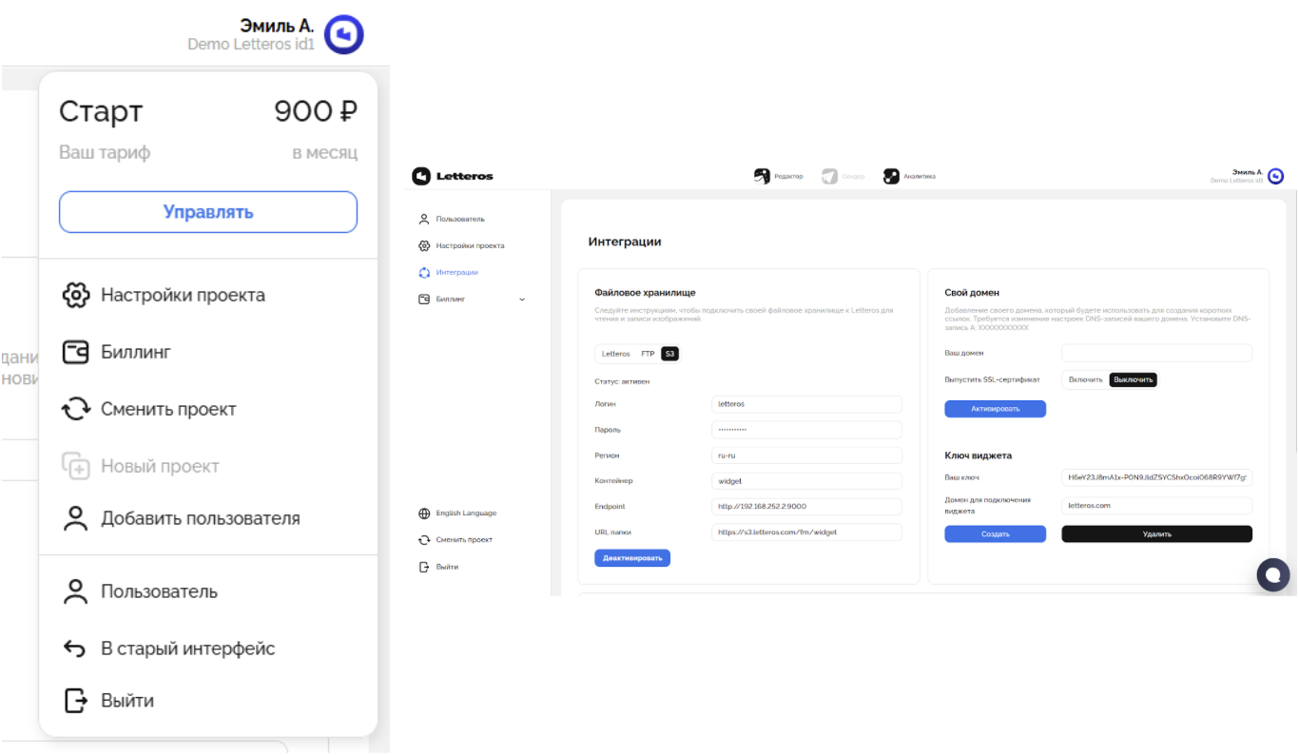This screenshot has height=755, width=1299.
Task: Focus the Endpoint address field
Action: coord(806,507)
